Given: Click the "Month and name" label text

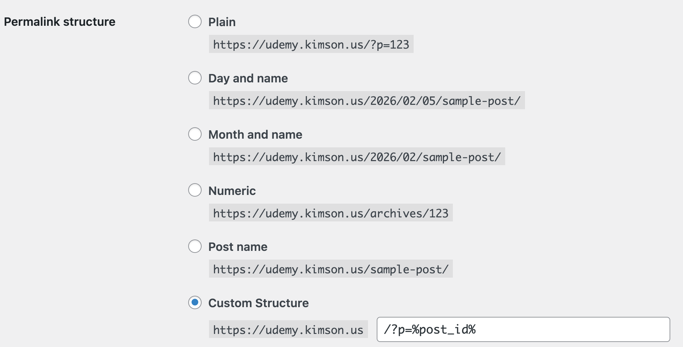Looking at the screenshot, I should pos(255,135).
